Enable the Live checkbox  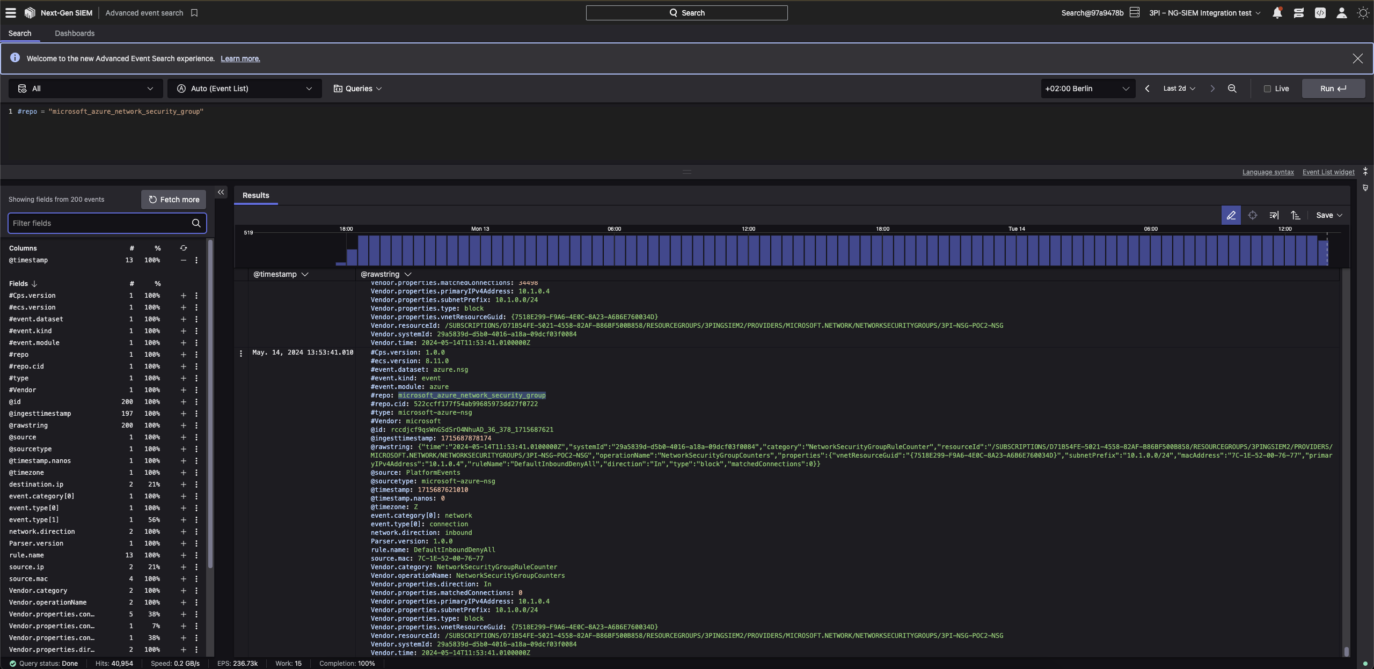click(x=1267, y=89)
